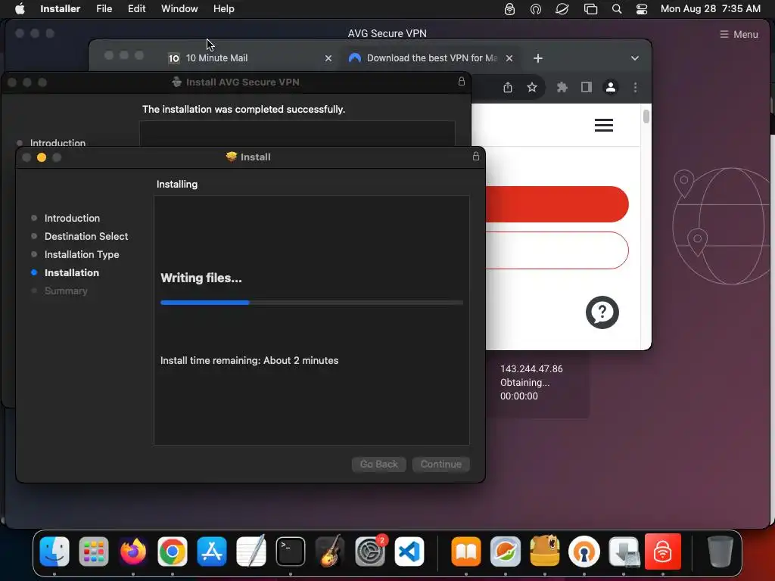Select the Installation step
The width and height of the screenshot is (775, 581).
(72, 272)
